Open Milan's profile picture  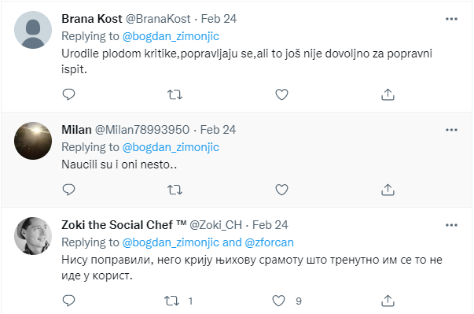[x=33, y=141]
